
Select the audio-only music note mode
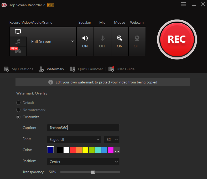[x=18, y=42]
